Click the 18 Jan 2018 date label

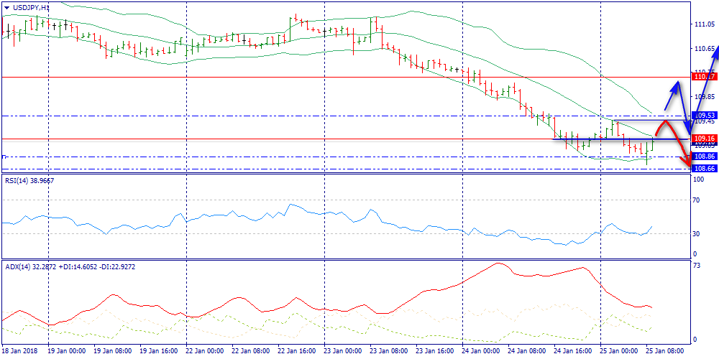click(18, 351)
